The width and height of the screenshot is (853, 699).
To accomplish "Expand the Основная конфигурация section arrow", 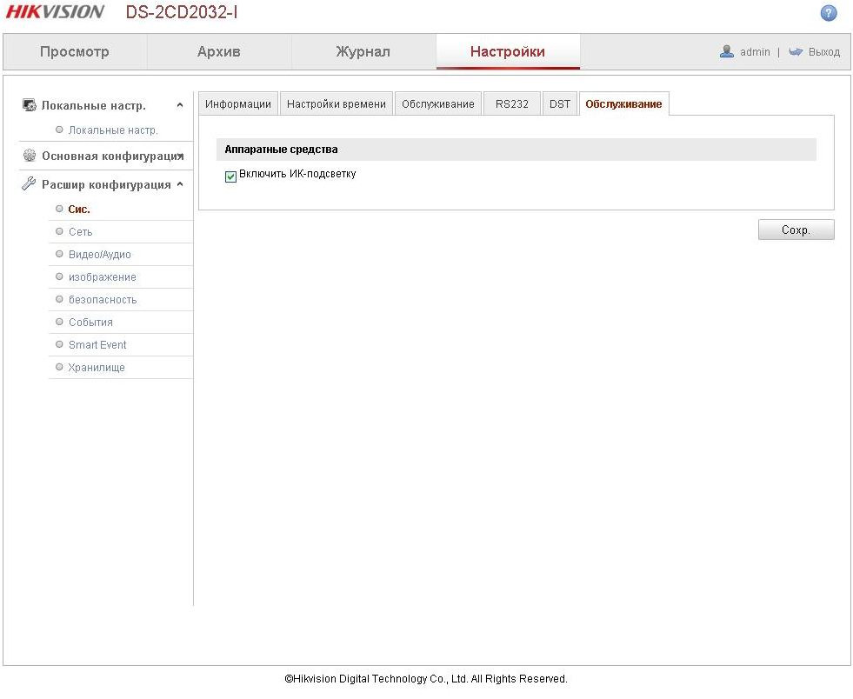I will coord(180,156).
